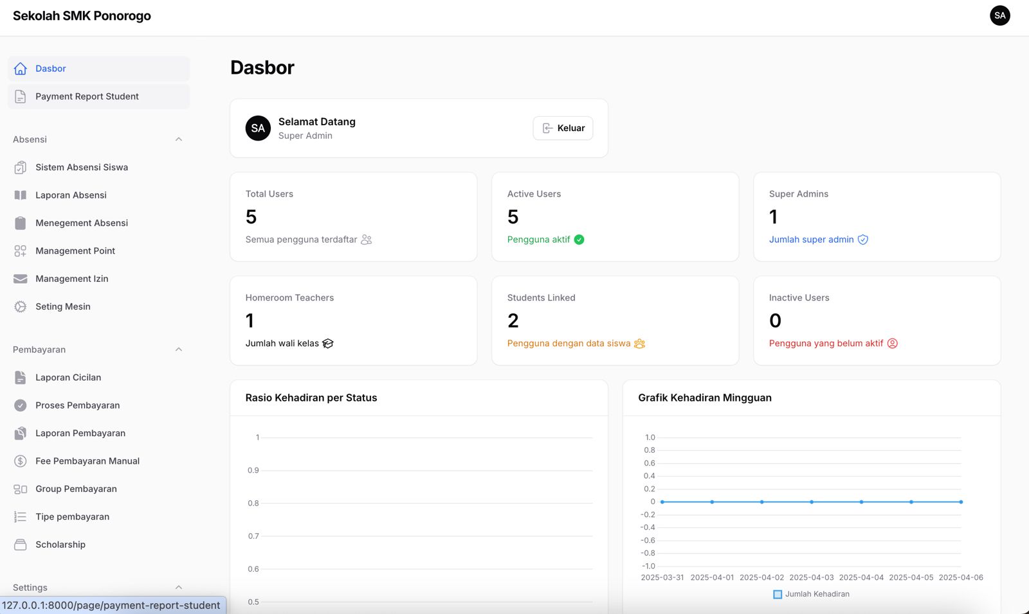Viewport: 1029px width, 614px height.
Task: Click the Seting Mesin gear icon
Action: click(x=21, y=307)
